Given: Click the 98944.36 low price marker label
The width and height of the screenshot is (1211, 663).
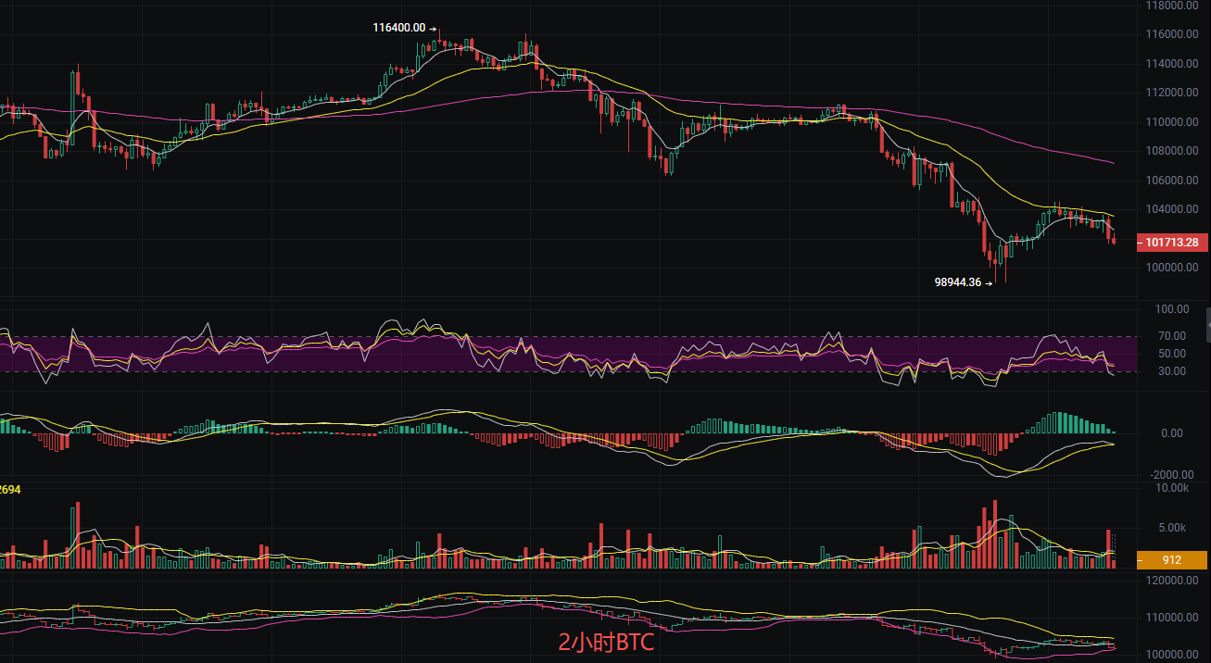Looking at the screenshot, I should pos(957,282).
